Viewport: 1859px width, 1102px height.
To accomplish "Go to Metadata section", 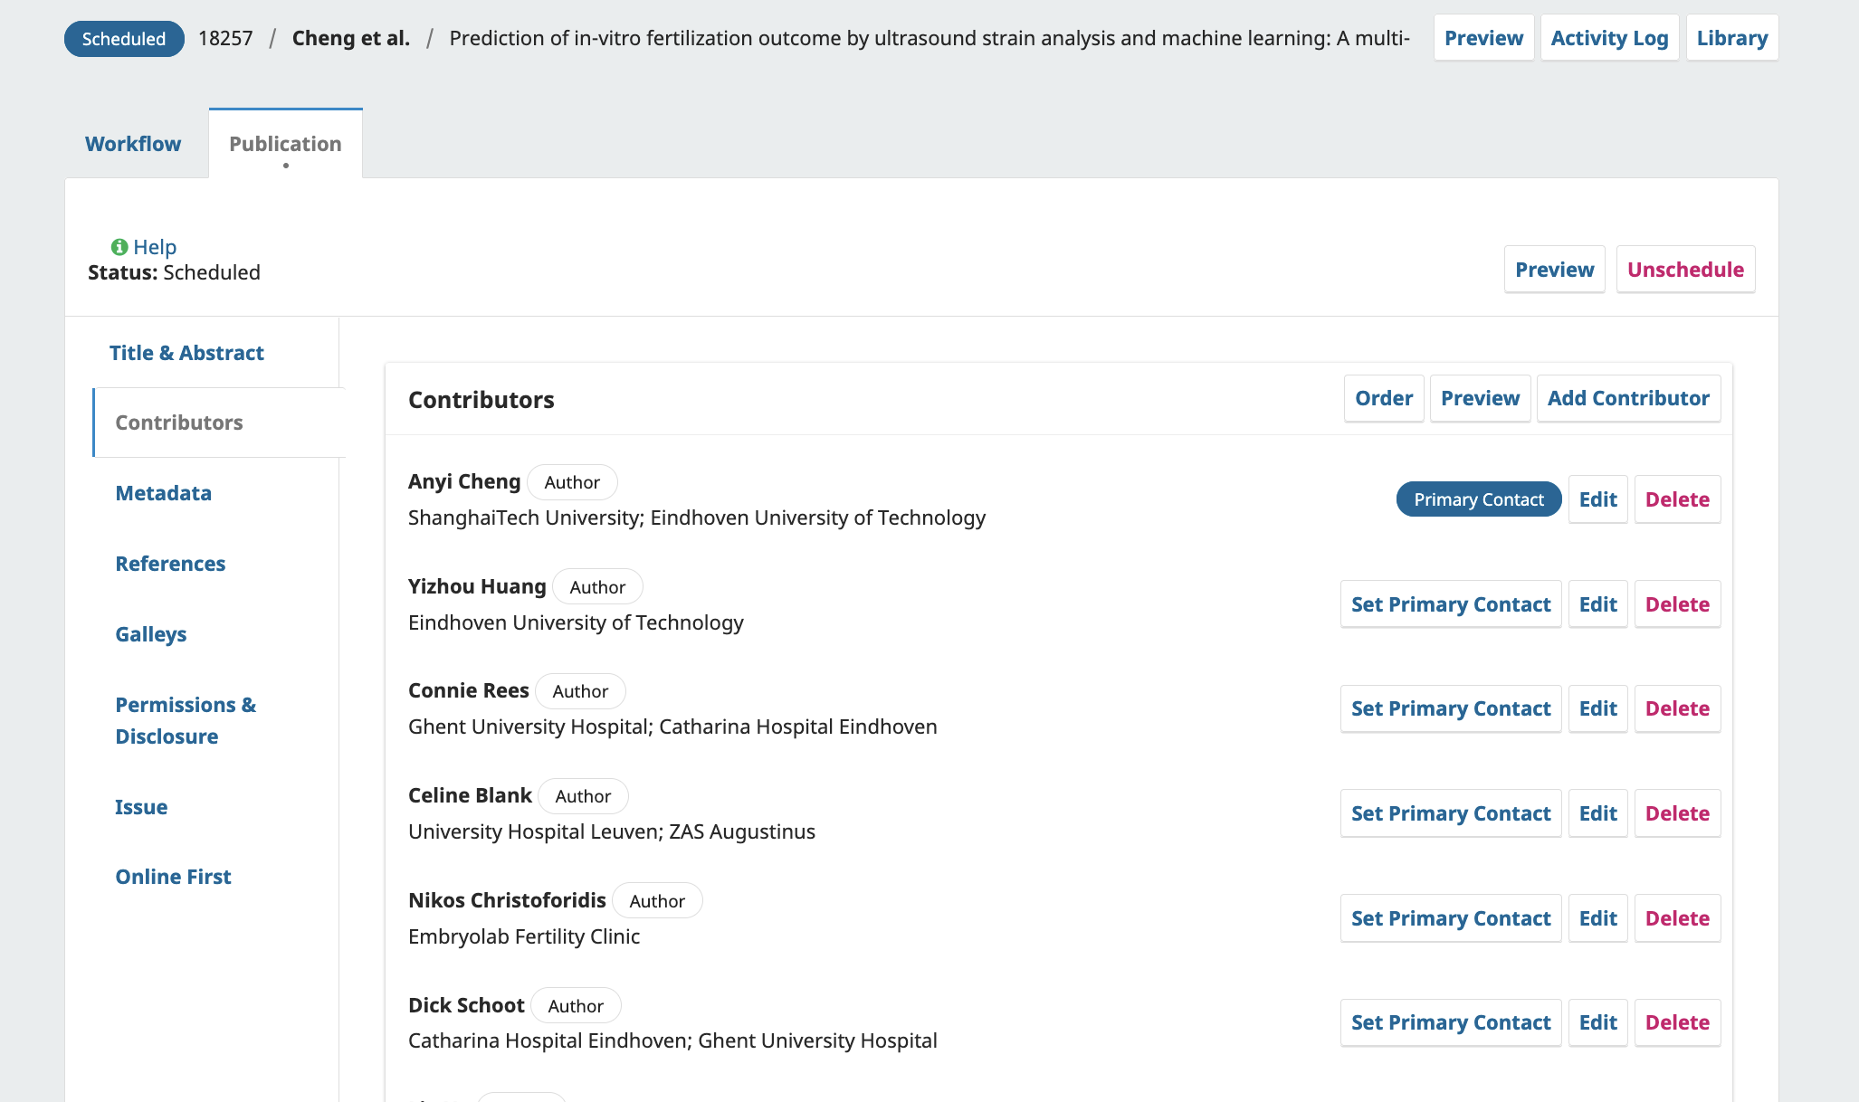I will coord(163,493).
